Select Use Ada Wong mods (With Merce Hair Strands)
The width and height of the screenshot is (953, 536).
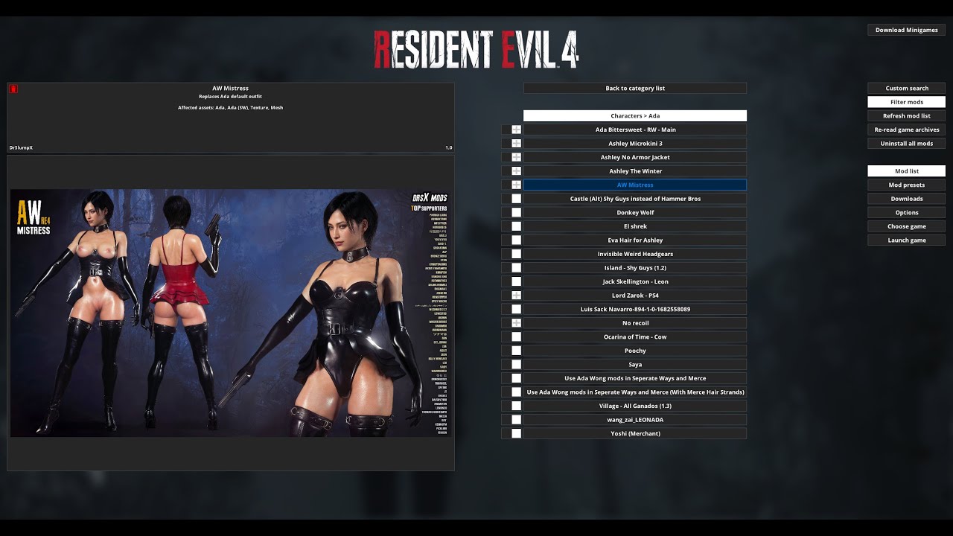pos(635,392)
